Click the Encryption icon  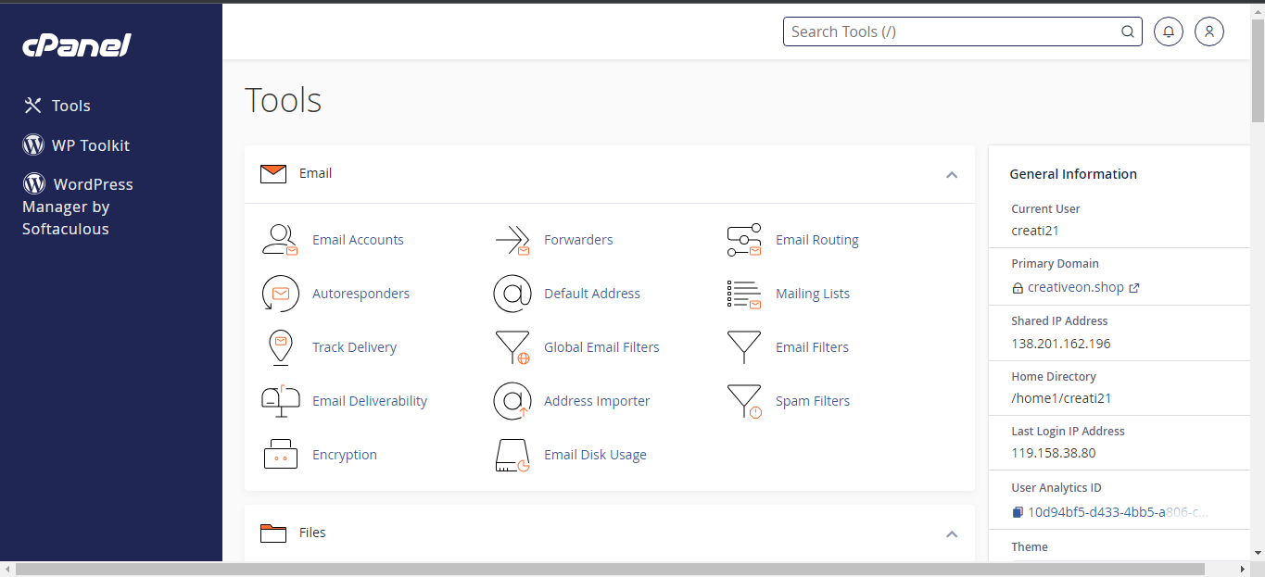pos(280,455)
